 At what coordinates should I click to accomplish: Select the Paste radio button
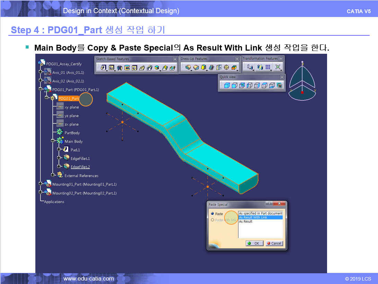(x=212, y=214)
